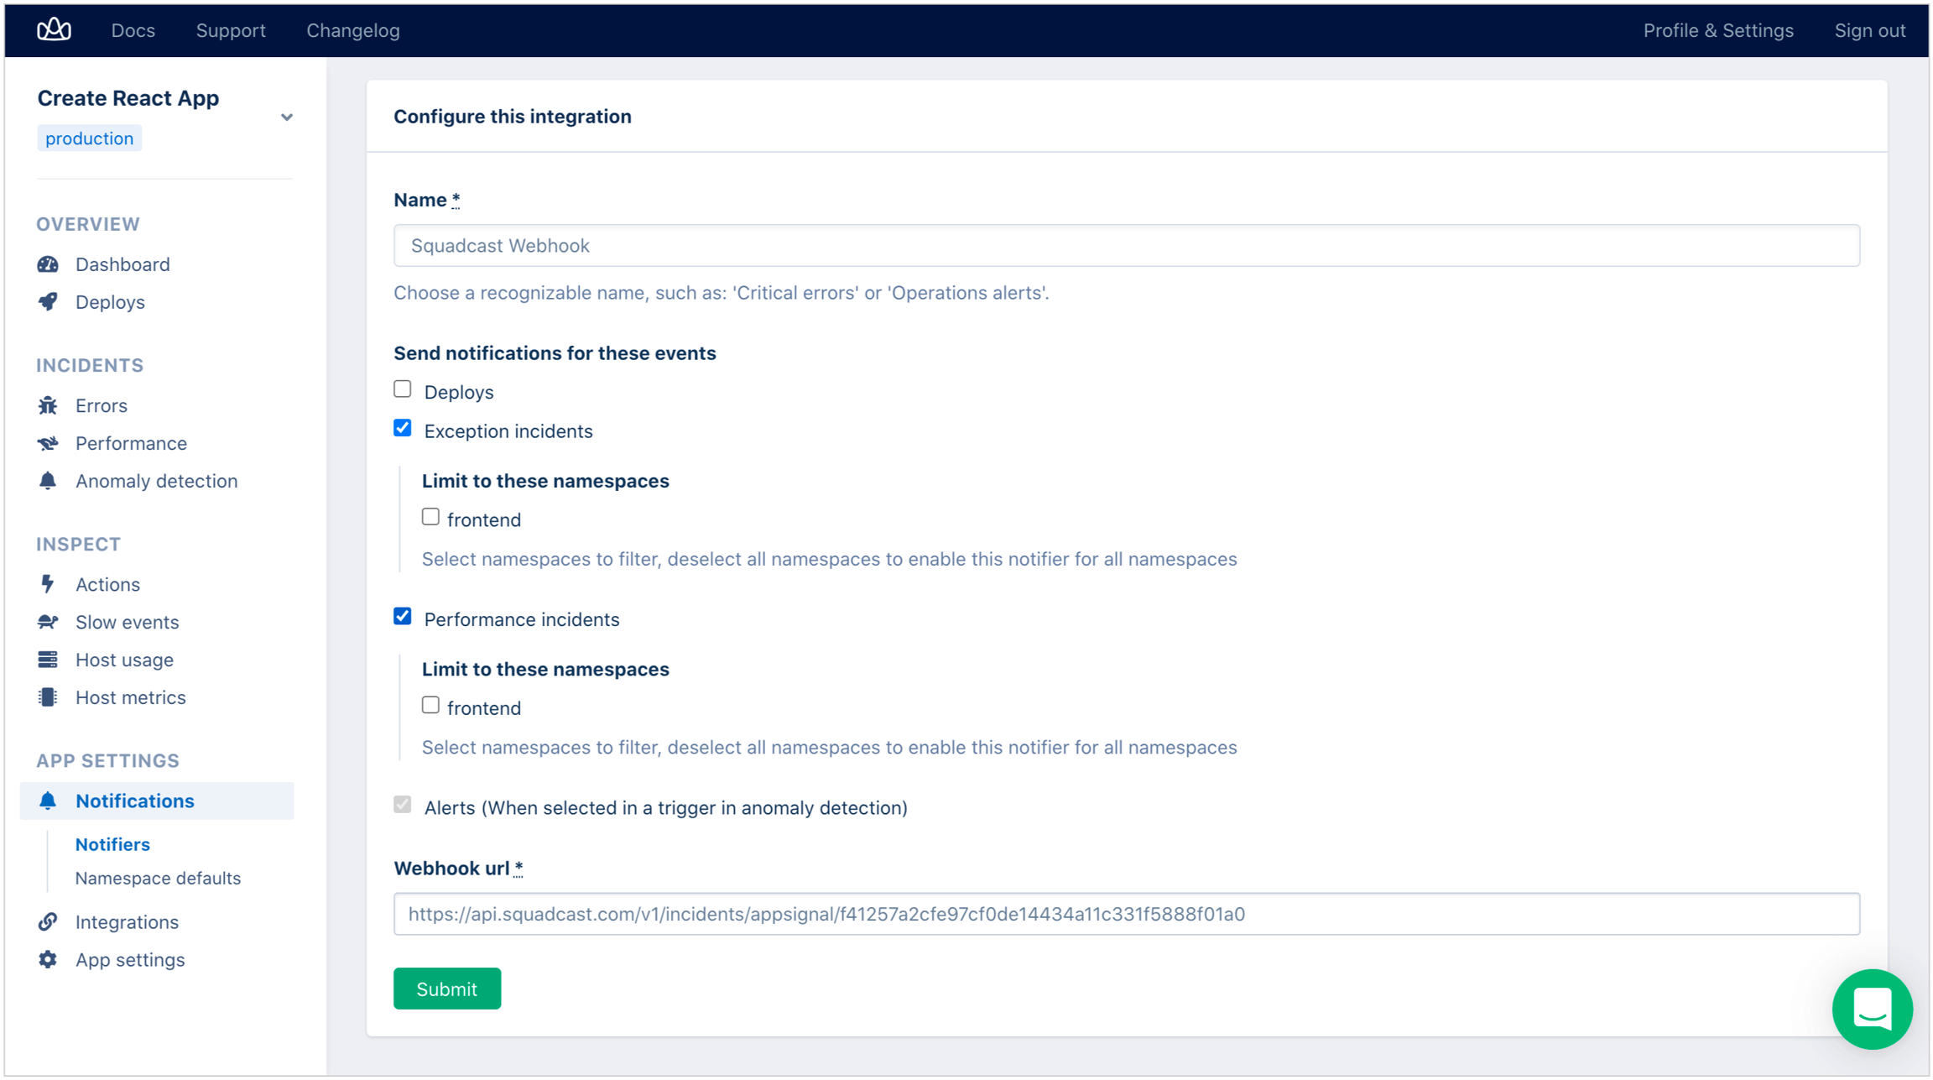This screenshot has width=1933, height=1080.
Task: Check frontend namespace under Exception incidents
Action: pyautogui.click(x=430, y=517)
